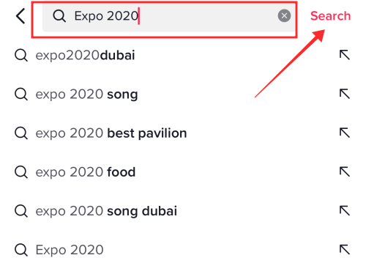Tap fill arrow beside best pavilion suggestion

345,133
